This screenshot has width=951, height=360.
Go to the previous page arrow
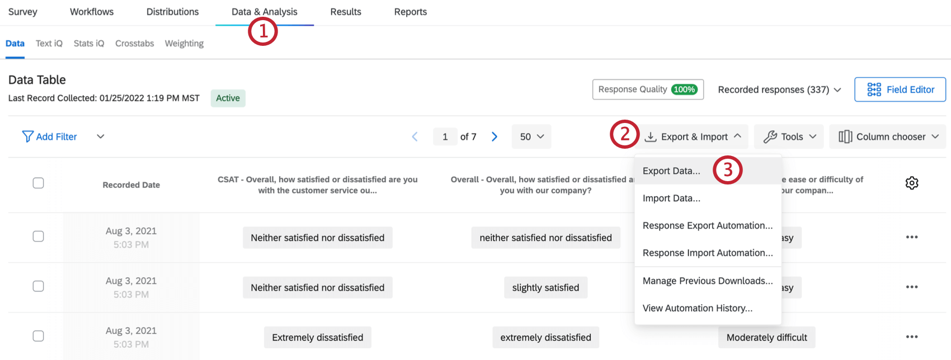click(415, 136)
